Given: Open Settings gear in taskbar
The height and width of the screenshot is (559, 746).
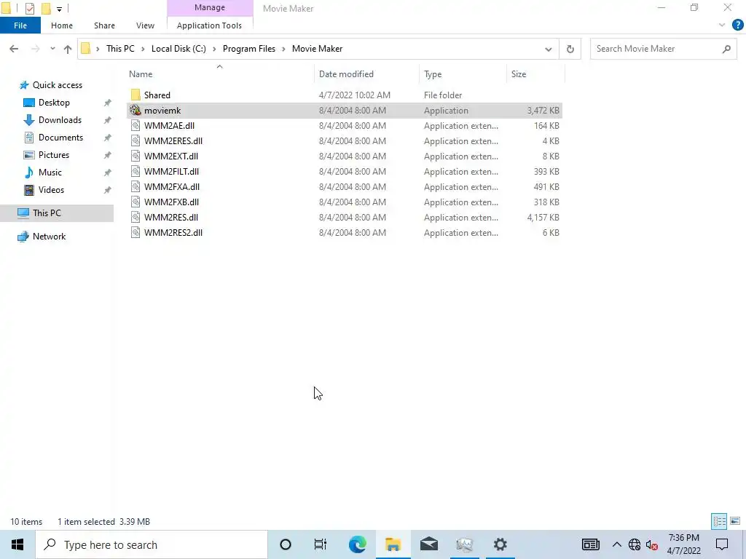Looking at the screenshot, I should [500, 544].
